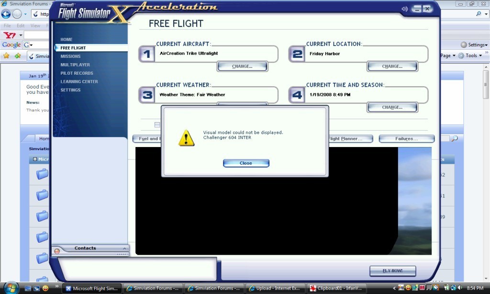Switch to Clipboard01 - IrfanView taskbar item
This screenshot has width=490, height=294.
click(337, 288)
